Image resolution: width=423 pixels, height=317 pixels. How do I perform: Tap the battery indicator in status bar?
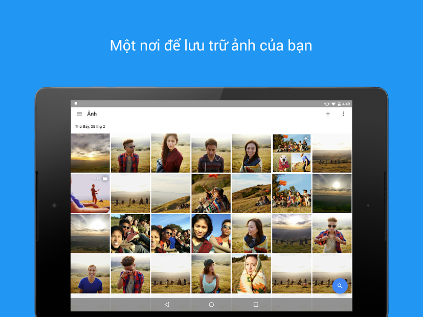(x=339, y=103)
